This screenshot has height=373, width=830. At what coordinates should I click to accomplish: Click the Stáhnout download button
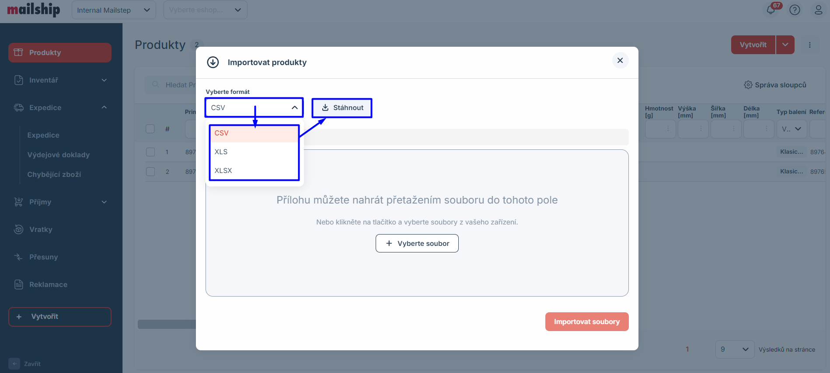(x=342, y=108)
